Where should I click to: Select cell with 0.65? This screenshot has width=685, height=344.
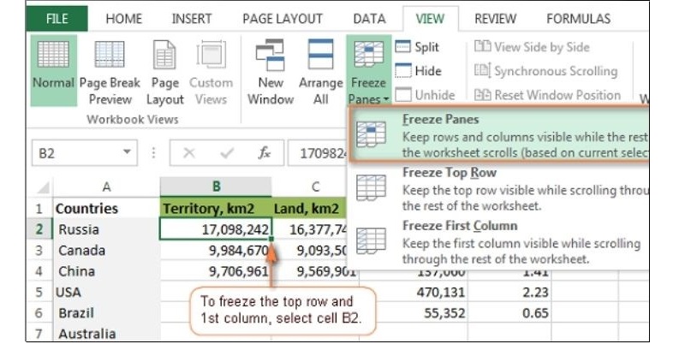coord(509,313)
